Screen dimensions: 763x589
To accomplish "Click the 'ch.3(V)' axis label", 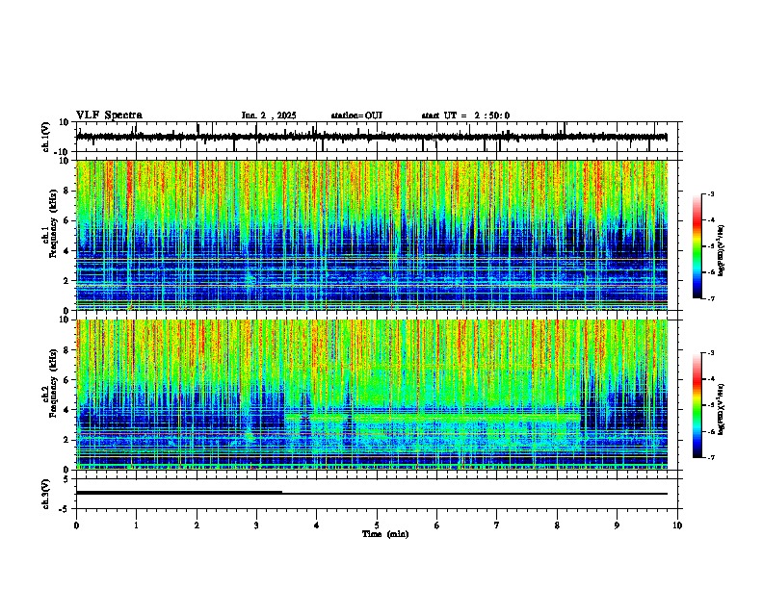I will point(46,494).
